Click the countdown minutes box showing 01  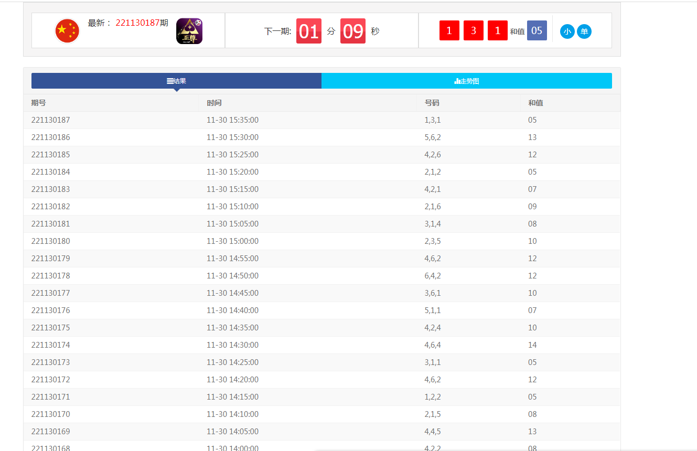point(308,31)
